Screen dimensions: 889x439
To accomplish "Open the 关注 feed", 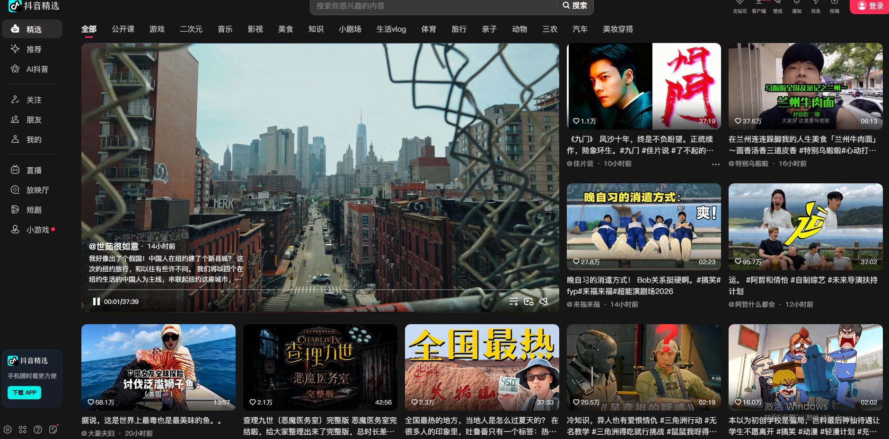I will point(32,100).
